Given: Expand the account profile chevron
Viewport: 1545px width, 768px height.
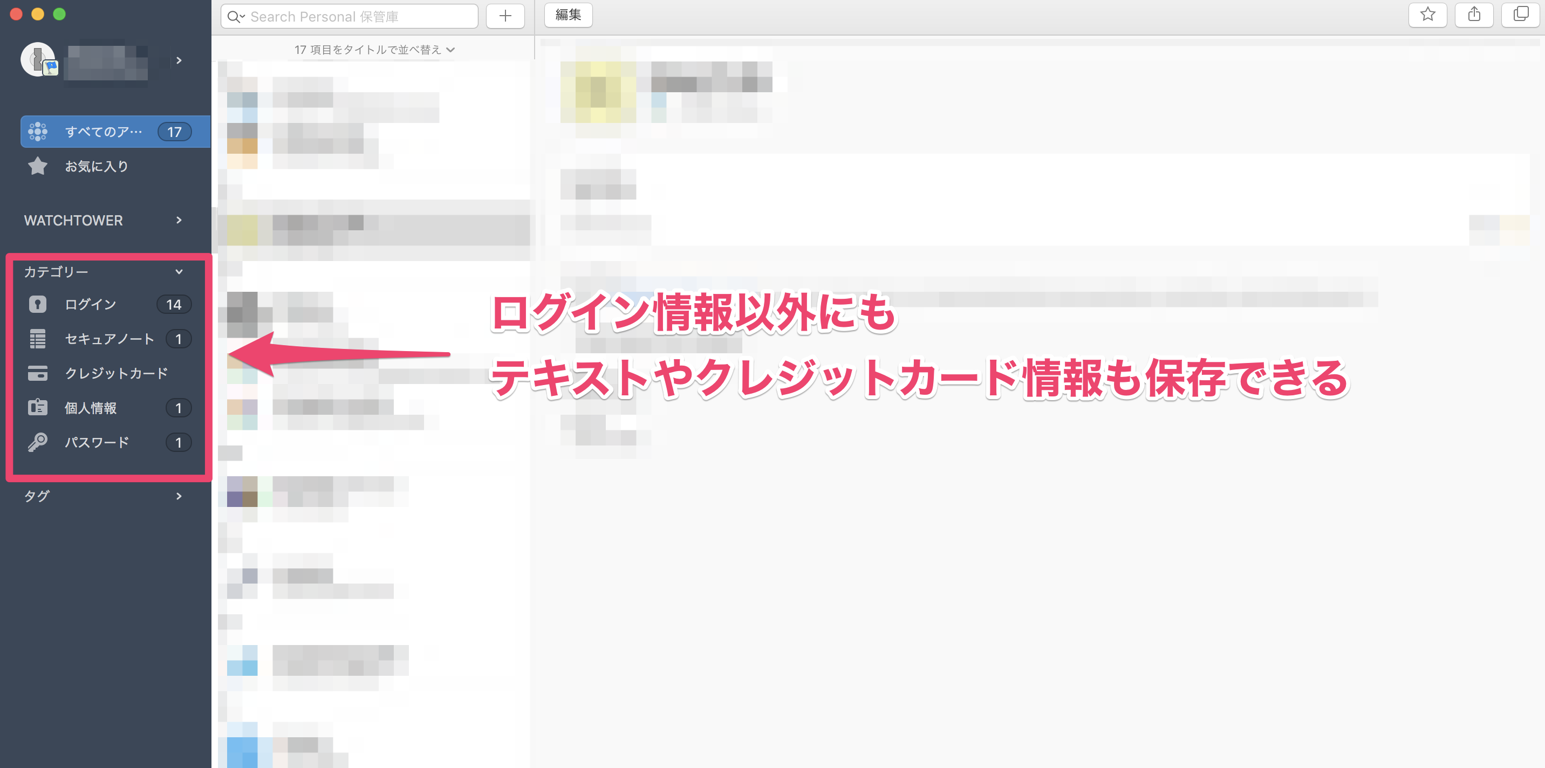Looking at the screenshot, I should pyautogui.click(x=179, y=60).
